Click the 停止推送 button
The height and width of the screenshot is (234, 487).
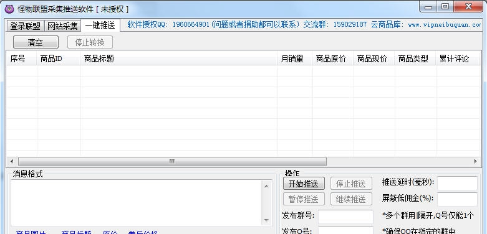[x=351, y=184]
